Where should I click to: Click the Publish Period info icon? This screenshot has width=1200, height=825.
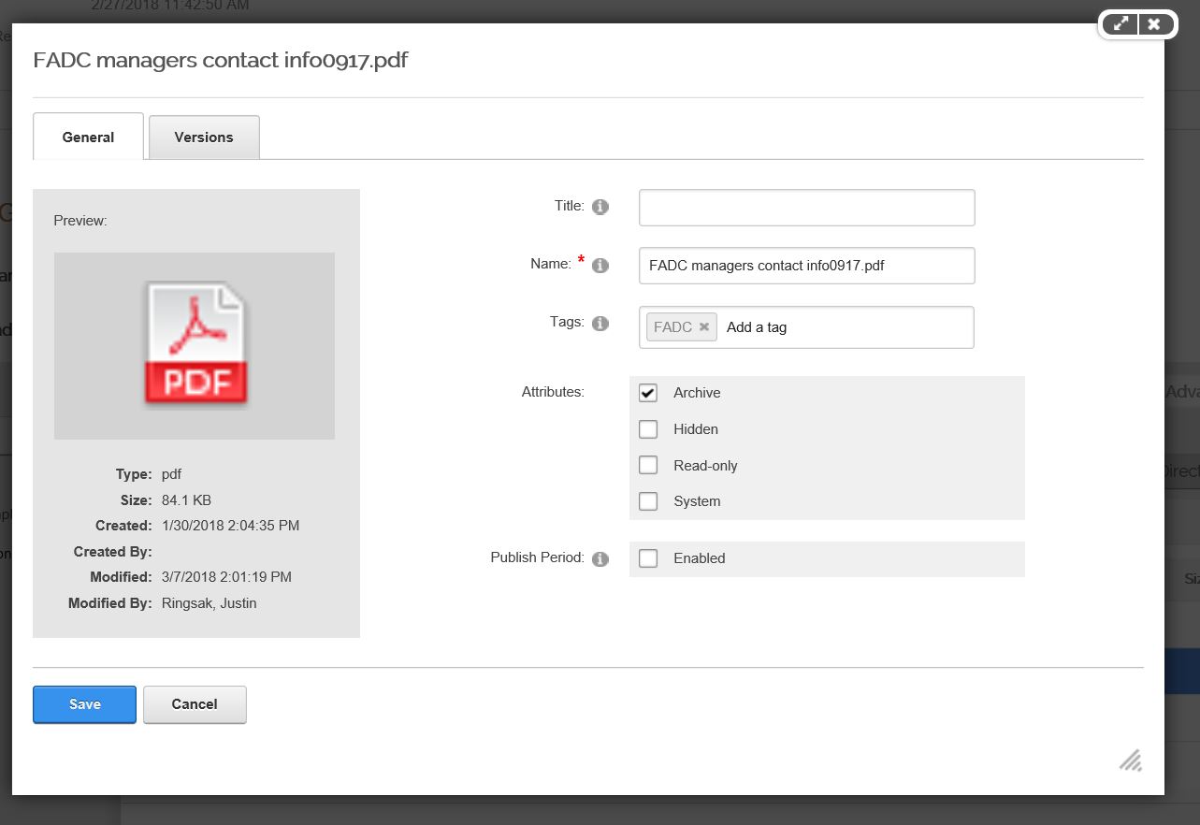(600, 559)
